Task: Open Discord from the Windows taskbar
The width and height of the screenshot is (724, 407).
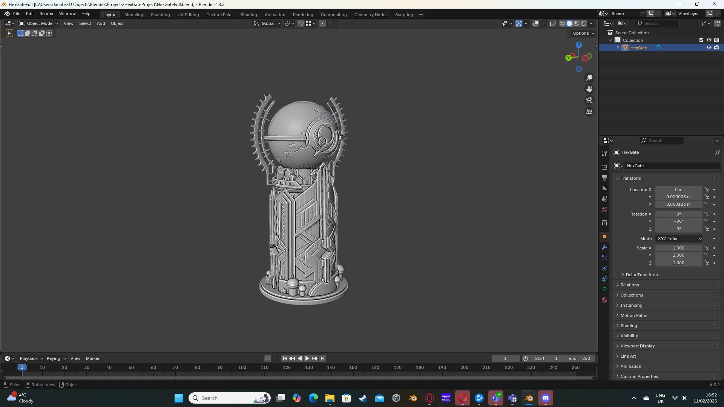Action: [546, 398]
